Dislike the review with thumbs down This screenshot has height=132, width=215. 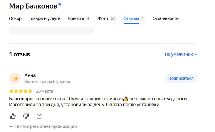[26, 116]
